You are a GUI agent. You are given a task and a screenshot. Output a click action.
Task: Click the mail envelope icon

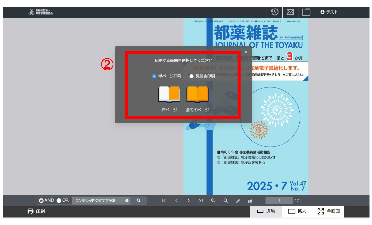tap(290, 12)
